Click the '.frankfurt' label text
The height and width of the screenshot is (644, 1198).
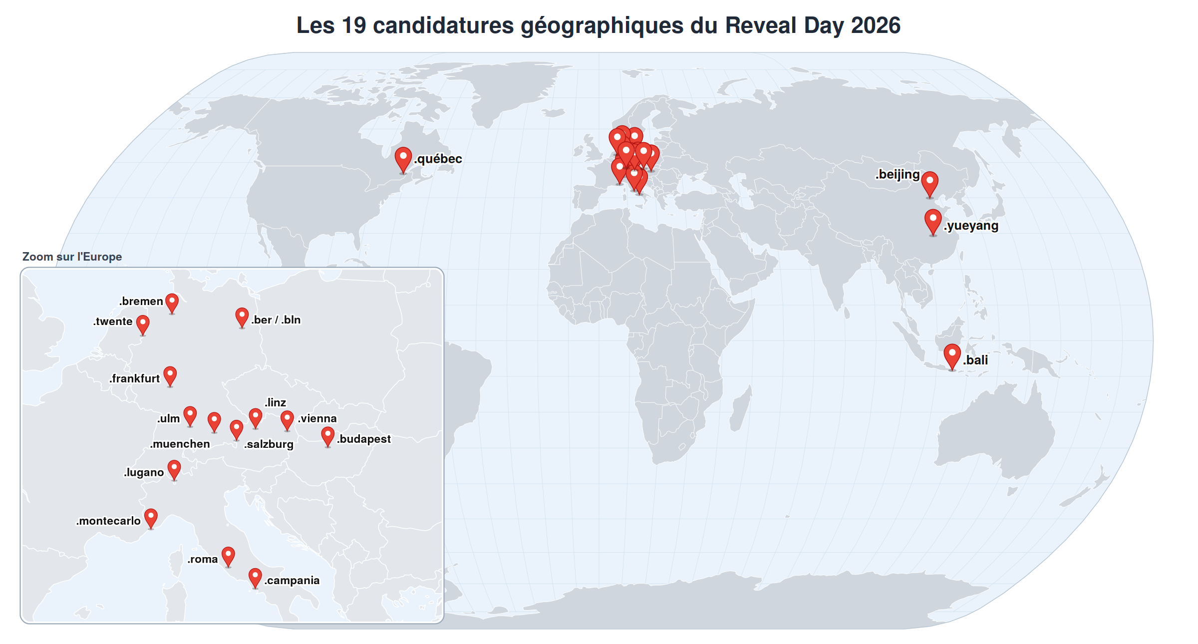(134, 378)
